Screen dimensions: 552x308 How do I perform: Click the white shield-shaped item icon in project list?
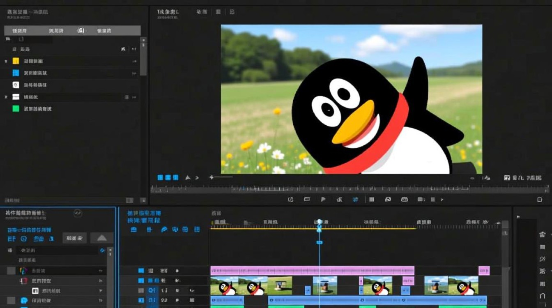click(x=16, y=85)
